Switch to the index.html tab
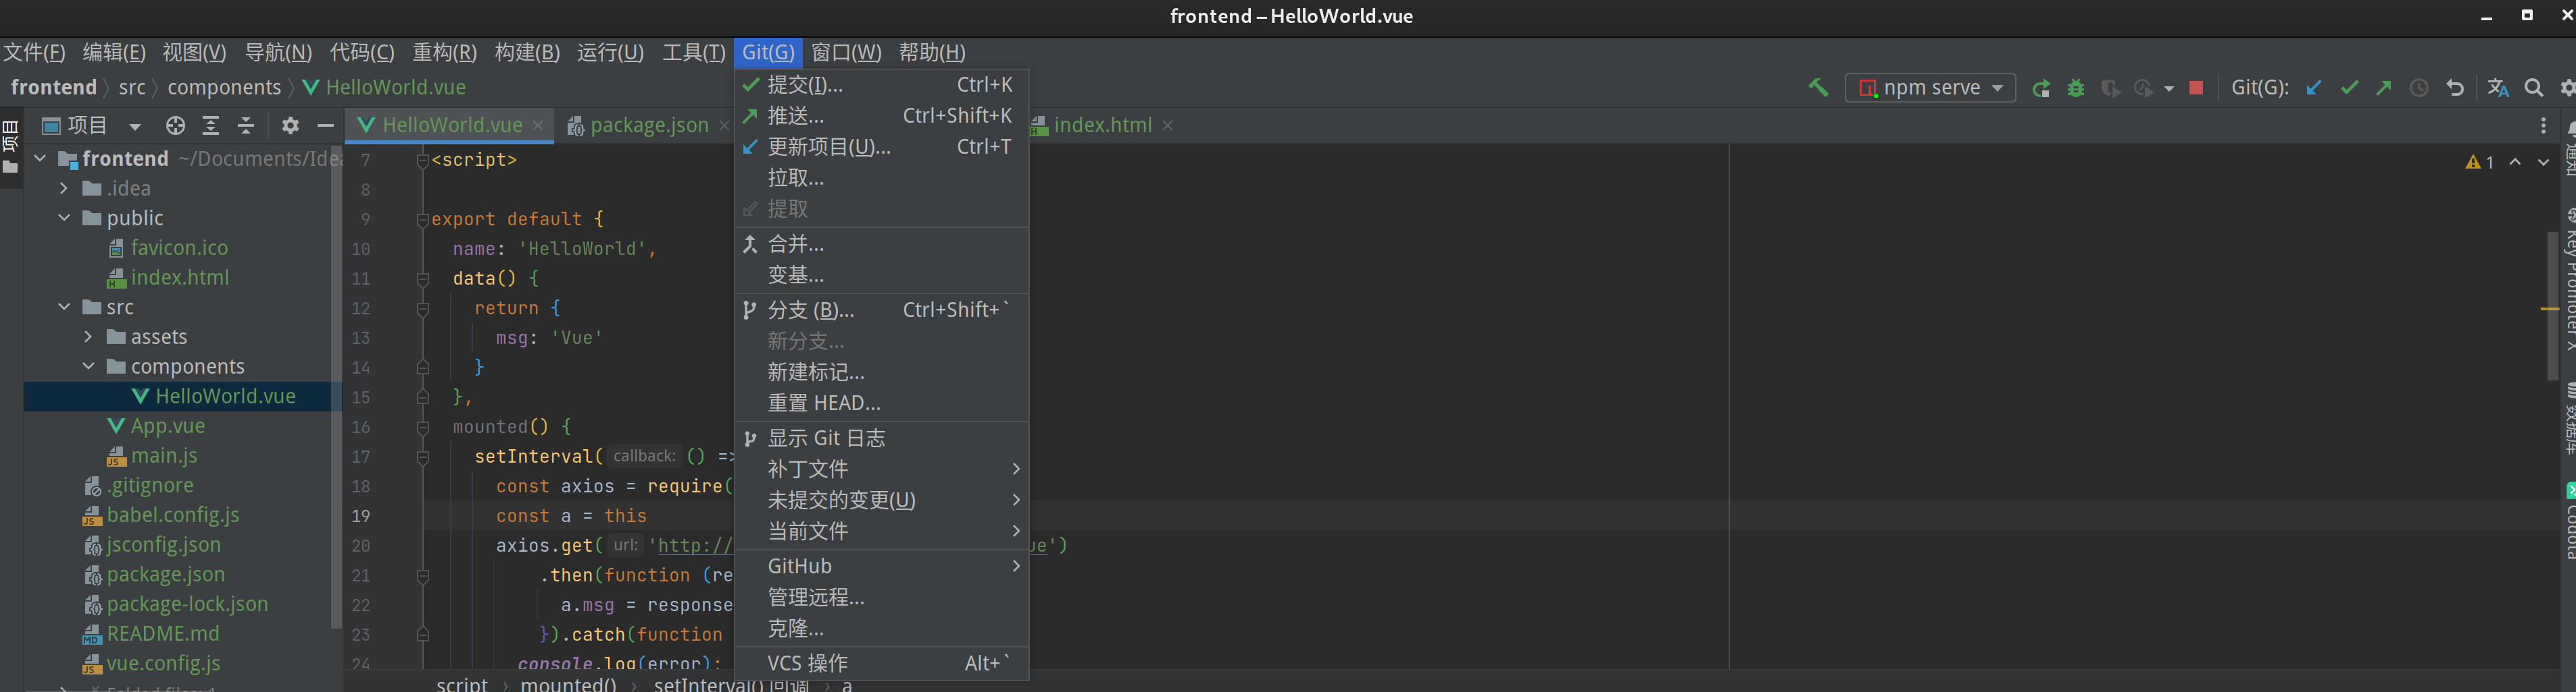 (1103, 125)
